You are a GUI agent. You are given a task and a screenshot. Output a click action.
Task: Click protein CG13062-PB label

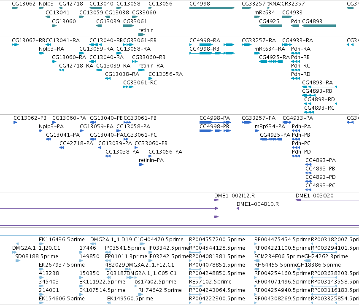click(x=30, y=118)
